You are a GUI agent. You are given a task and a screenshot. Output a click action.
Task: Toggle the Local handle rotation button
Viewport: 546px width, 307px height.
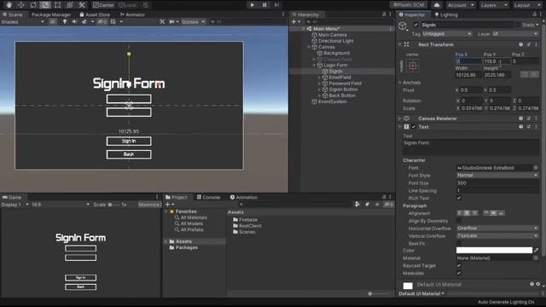128,5
